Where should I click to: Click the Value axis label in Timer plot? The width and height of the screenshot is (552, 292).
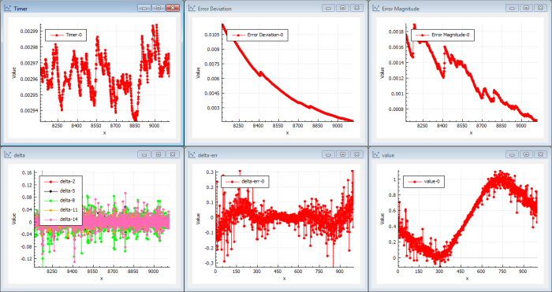pyautogui.click(x=14, y=72)
